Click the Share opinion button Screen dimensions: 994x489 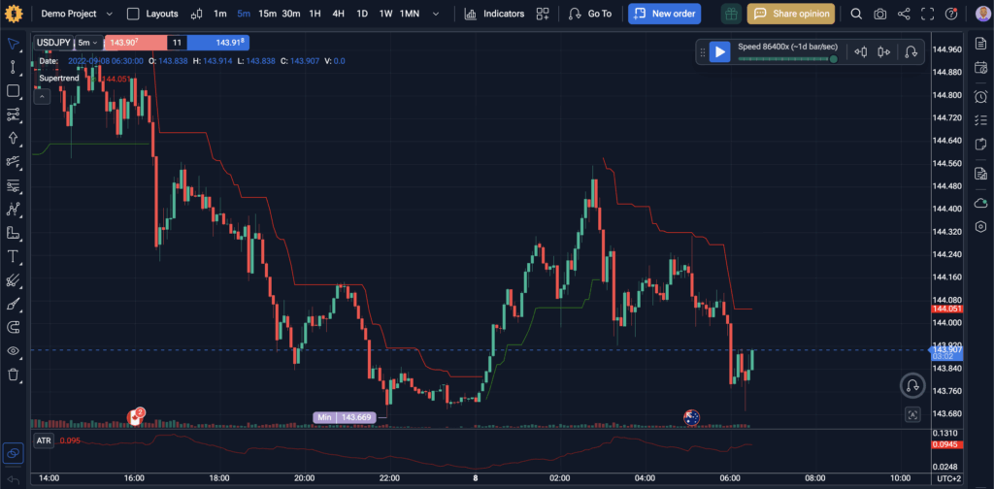[x=790, y=14]
